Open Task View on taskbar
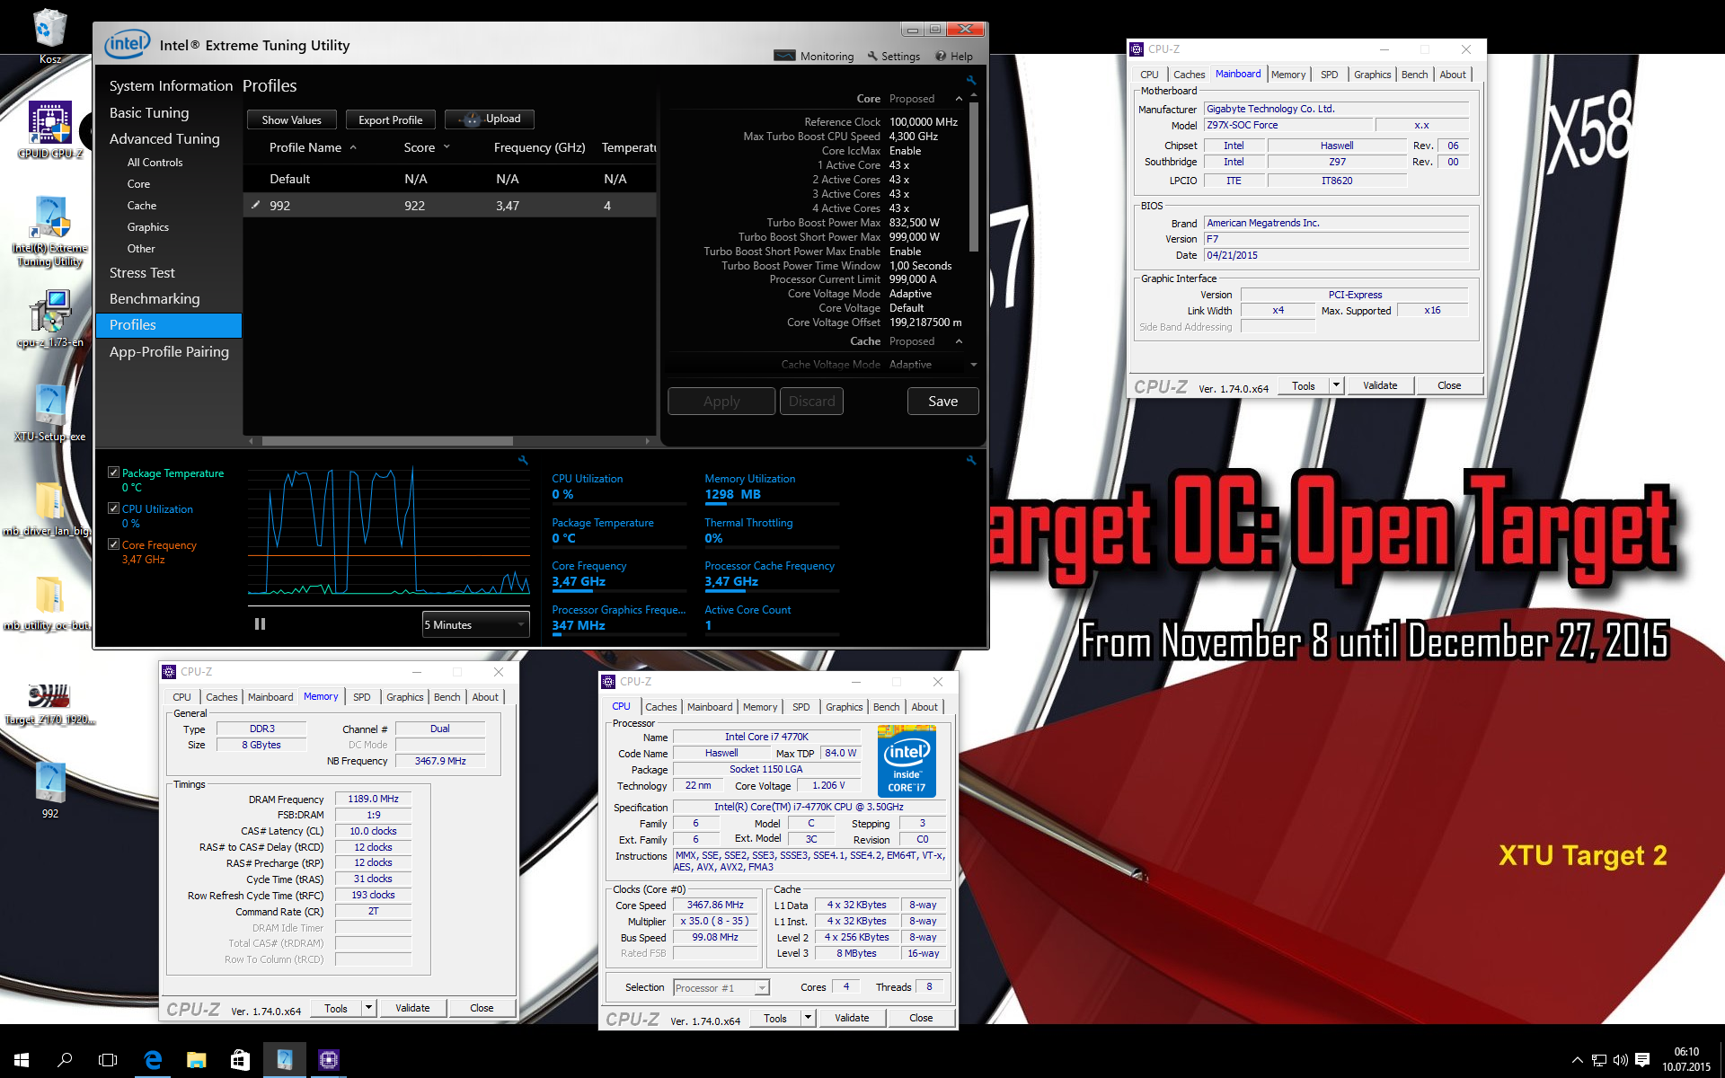The height and width of the screenshot is (1078, 1725). [108, 1060]
